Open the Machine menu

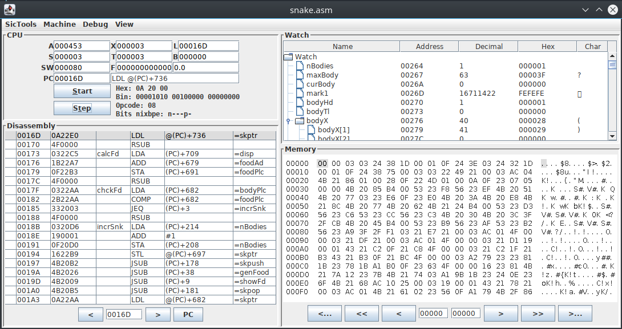click(x=59, y=25)
